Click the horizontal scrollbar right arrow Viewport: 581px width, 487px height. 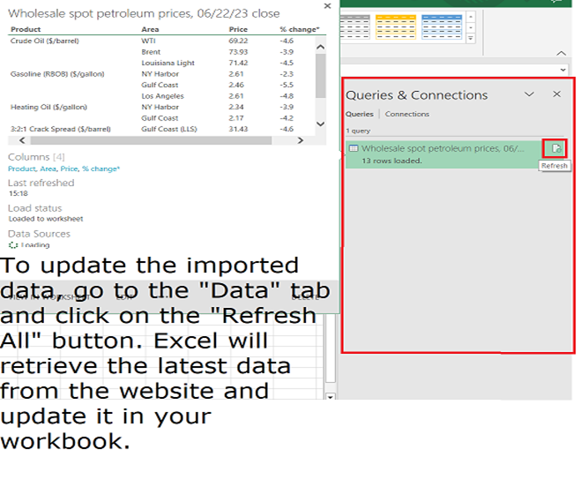(x=300, y=140)
